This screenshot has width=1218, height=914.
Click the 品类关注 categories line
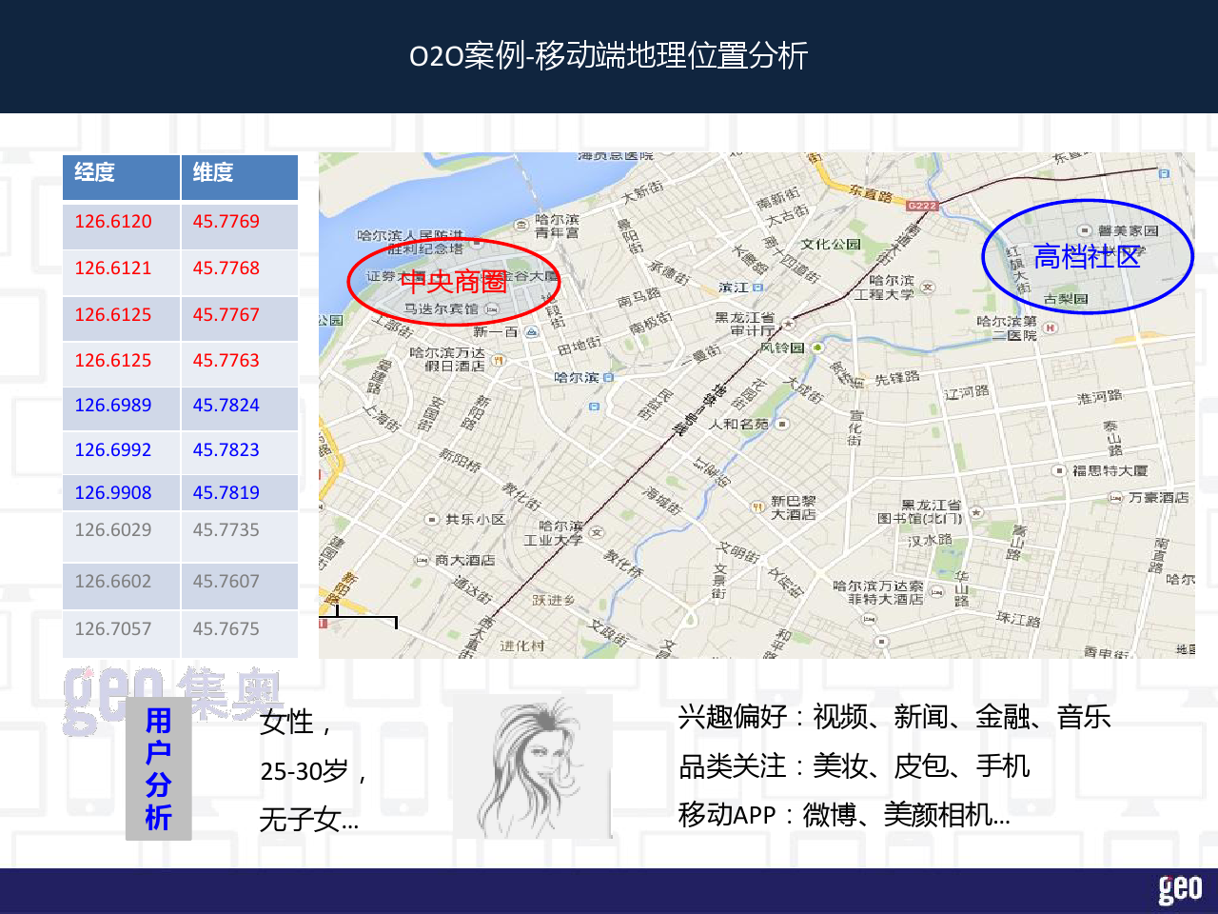click(854, 766)
